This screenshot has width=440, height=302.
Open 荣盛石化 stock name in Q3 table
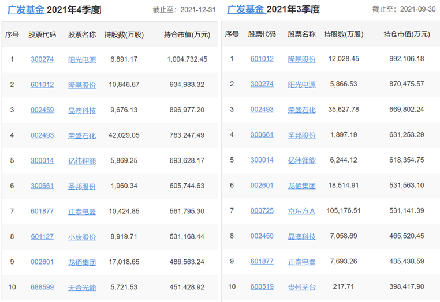click(x=301, y=110)
